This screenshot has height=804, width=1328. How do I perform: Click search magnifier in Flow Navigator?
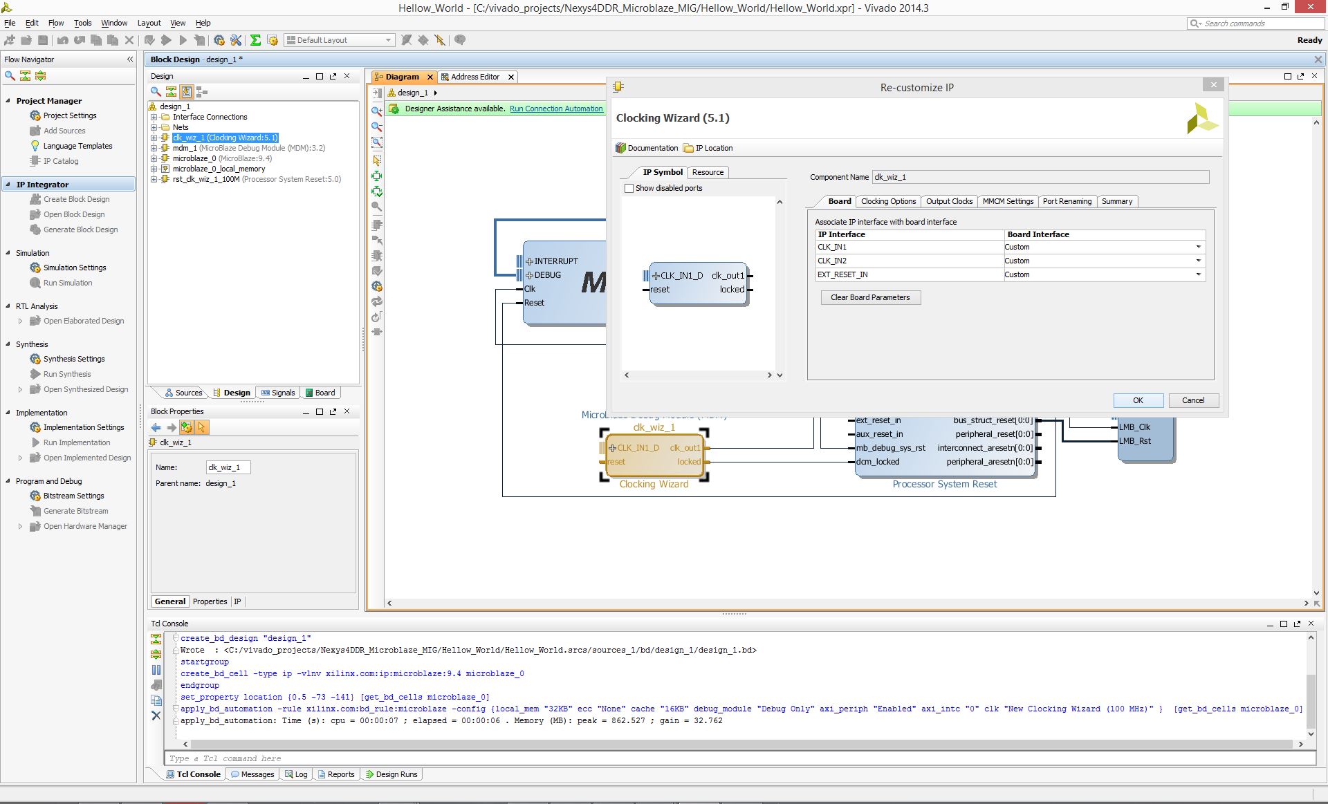pyautogui.click(x=10, y=76)
